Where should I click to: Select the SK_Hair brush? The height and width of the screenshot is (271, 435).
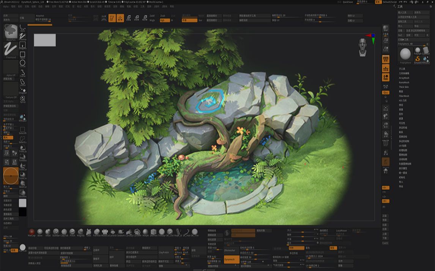click(186, 232)
